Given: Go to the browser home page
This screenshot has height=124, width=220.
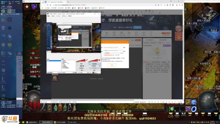Looking at the screenshot, I should [x=50, y=5].
